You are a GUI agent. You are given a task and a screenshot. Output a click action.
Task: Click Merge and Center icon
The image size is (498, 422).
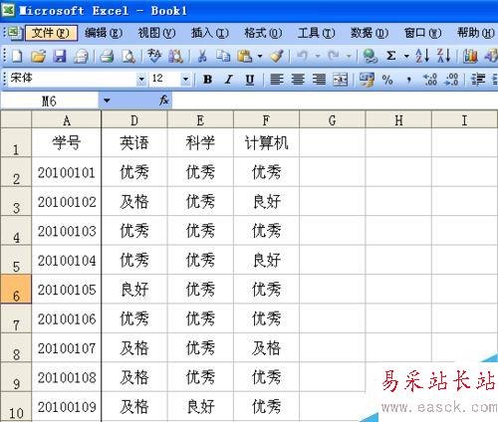341,80
